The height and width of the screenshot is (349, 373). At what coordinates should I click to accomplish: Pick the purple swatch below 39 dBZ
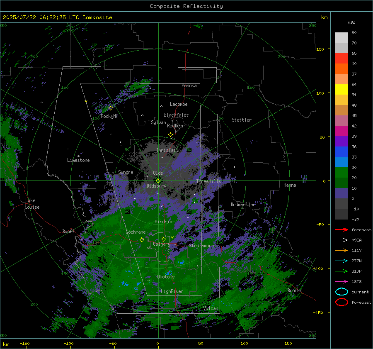click(x=342, y=141)
